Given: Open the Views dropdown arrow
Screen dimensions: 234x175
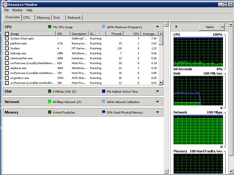Looking at the screenshot, I should point(222,27).
